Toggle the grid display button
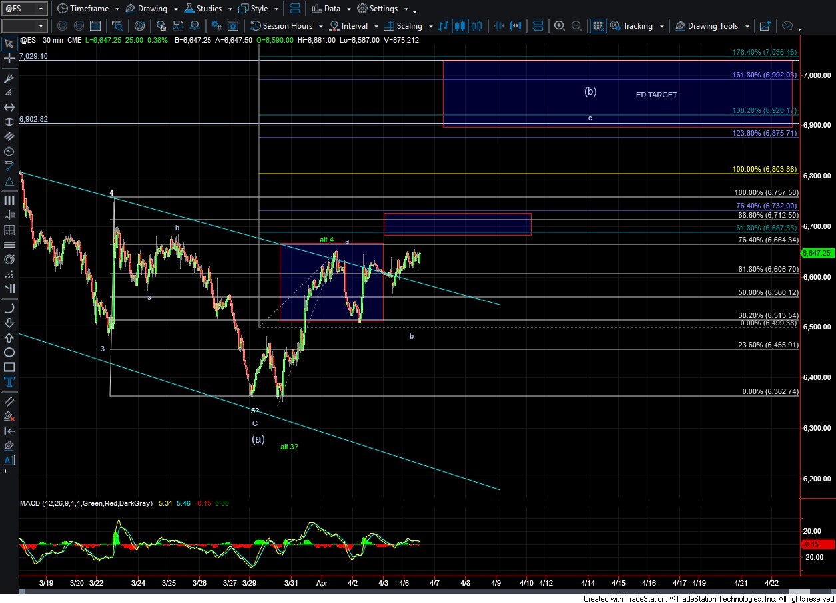Image resolution: width=836 pixels, height=603 pixels. tap(598, 26)
